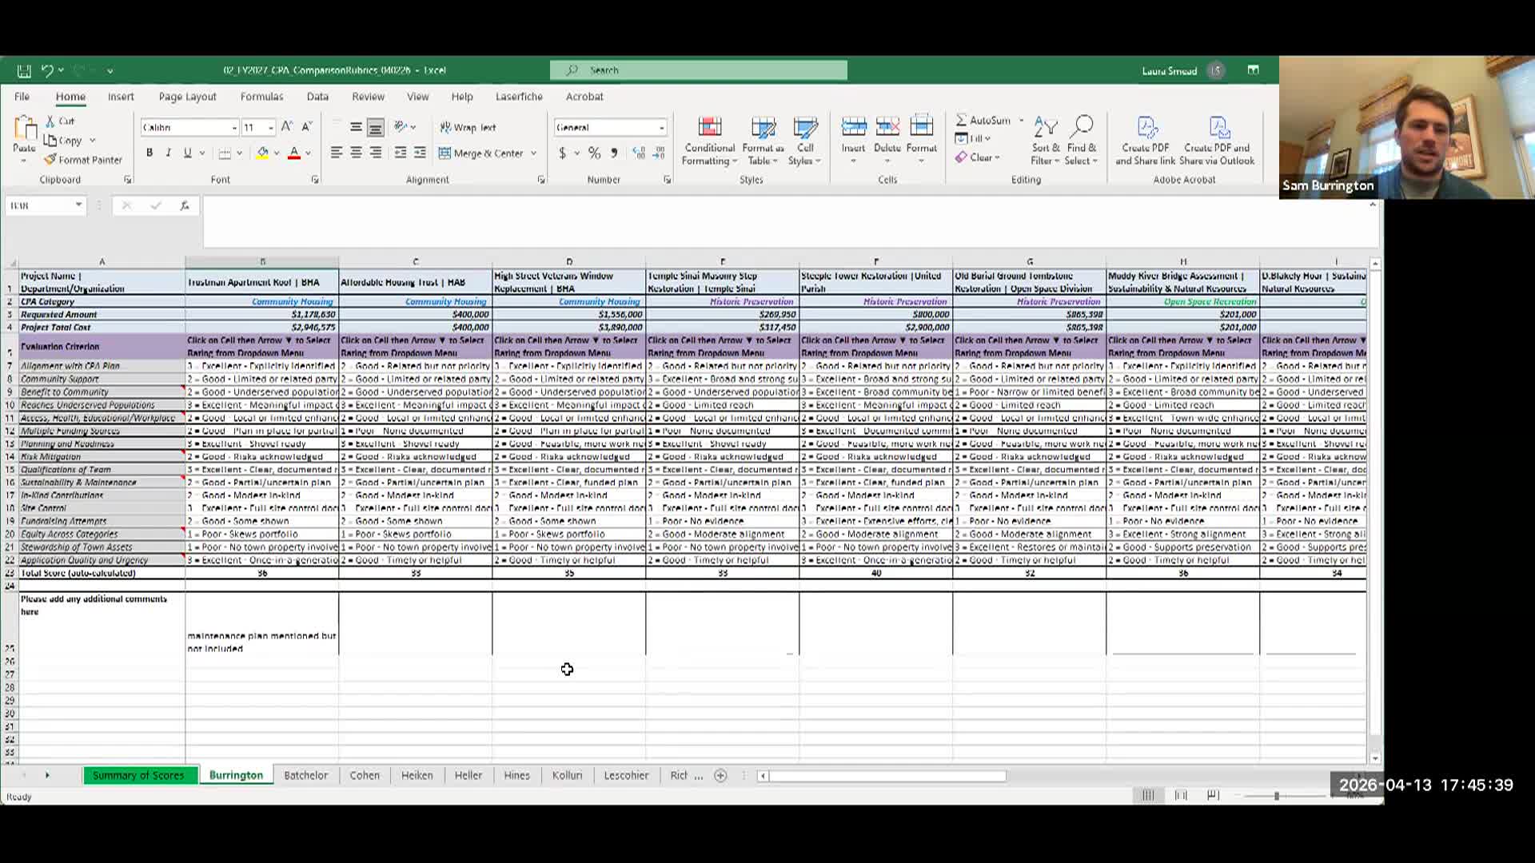Expand the font name dropdown
The height and width of the screenshot is (863, 1535).
234,128
